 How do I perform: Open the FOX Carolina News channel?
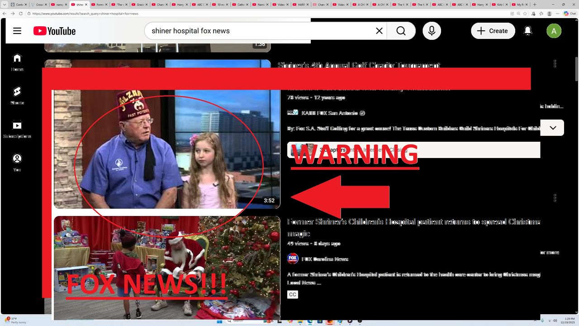[x=324, y=259]
